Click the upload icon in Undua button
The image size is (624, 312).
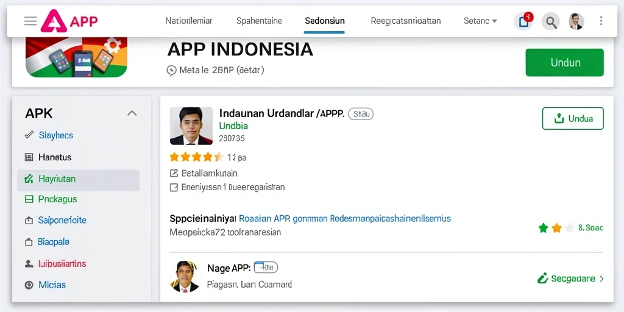pyautogui.click(x=559, y=118)
